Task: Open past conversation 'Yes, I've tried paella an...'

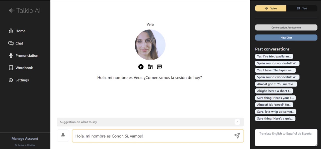Action: tap(274, 56)
